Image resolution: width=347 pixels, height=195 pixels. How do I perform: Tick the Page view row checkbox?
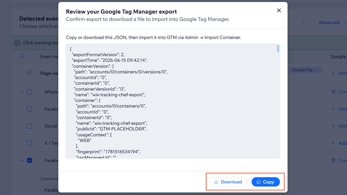coord(29,73)
